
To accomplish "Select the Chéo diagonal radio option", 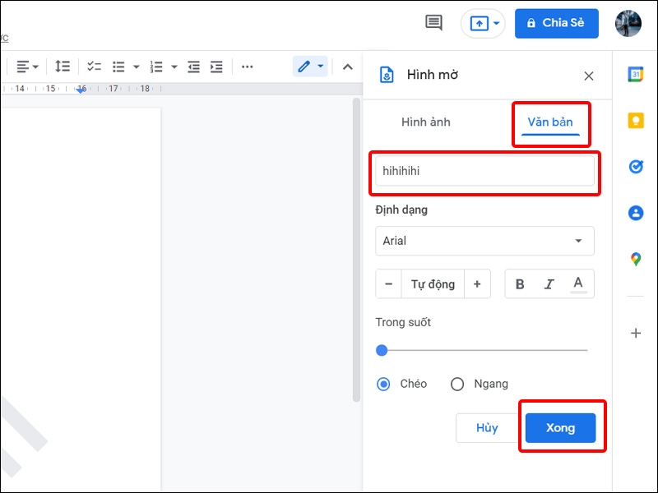I will click(x=383, y=384).
